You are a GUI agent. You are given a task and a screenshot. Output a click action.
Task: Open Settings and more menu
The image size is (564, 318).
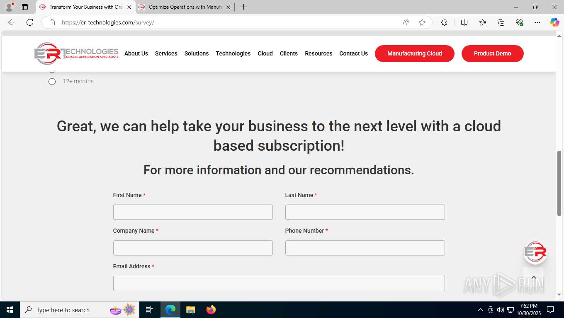click(x=537, y=22)
